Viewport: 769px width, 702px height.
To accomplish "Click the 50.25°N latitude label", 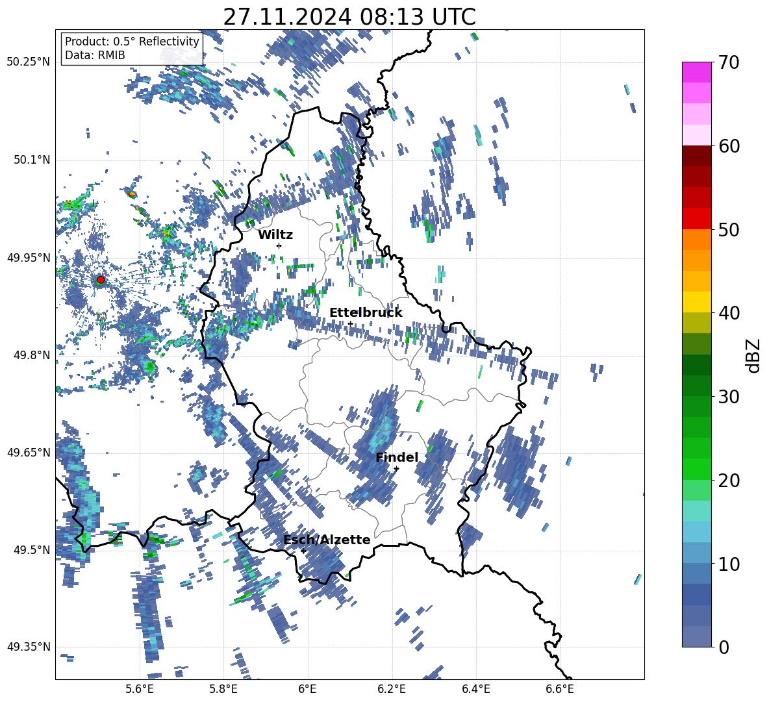I will click(29, 62).
